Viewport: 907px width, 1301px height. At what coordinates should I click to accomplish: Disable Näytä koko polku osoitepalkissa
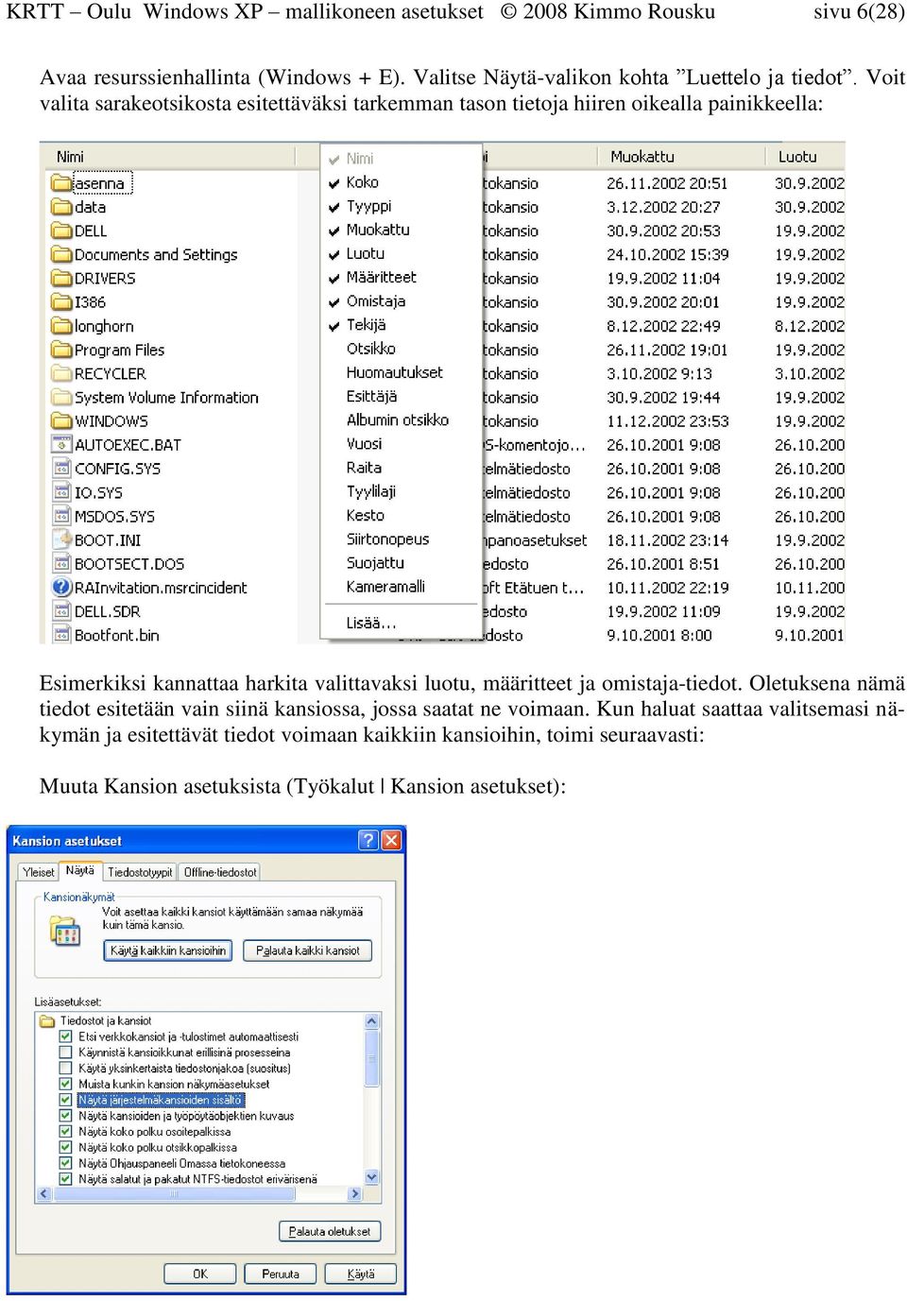tap(65, 1132)
